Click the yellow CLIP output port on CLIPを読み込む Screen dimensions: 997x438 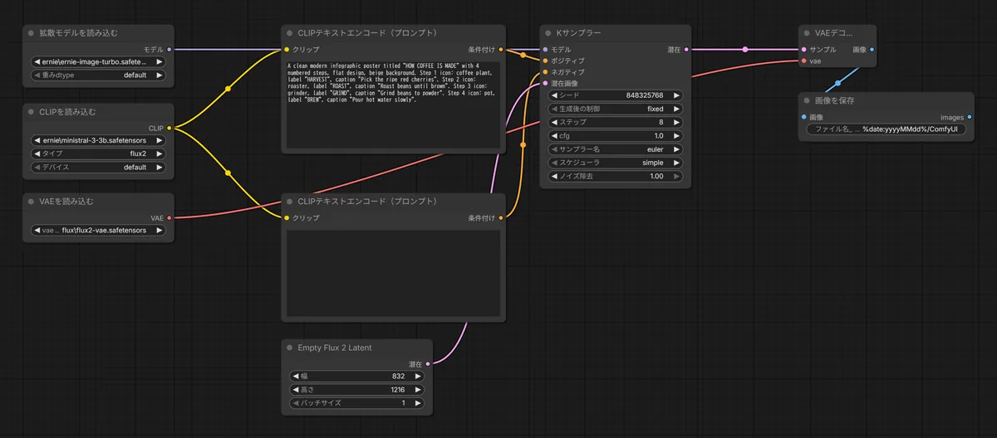click(169, 128)
